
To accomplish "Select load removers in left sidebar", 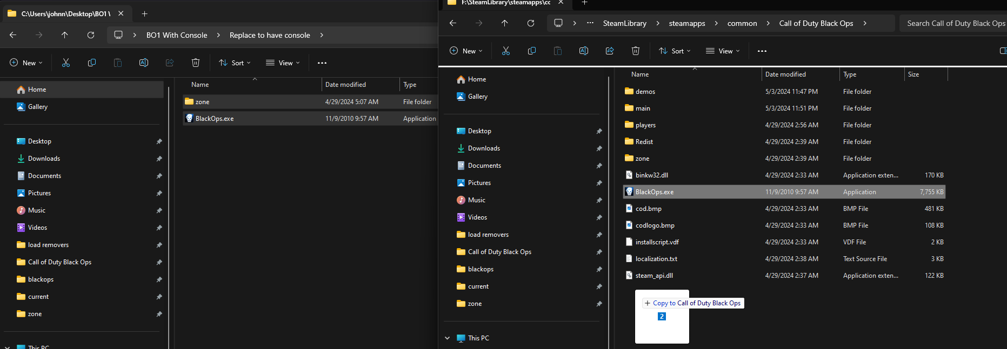I will point(48,245).
